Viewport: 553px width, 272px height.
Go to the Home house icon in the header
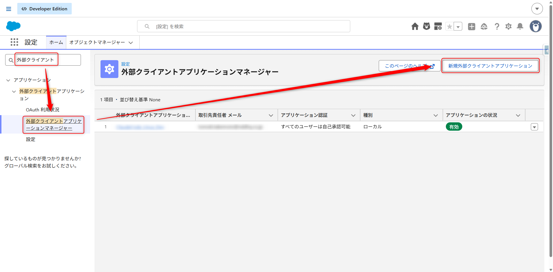415,26
